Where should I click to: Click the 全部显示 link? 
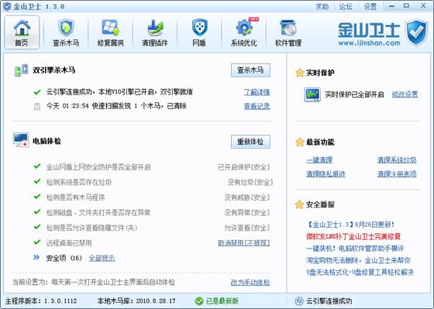102,258
